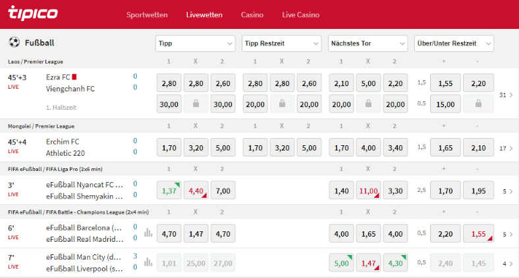Select over 0.5 odds 15,00 for Ezra FC
This screenshot has height=278, width=519.
445,104
